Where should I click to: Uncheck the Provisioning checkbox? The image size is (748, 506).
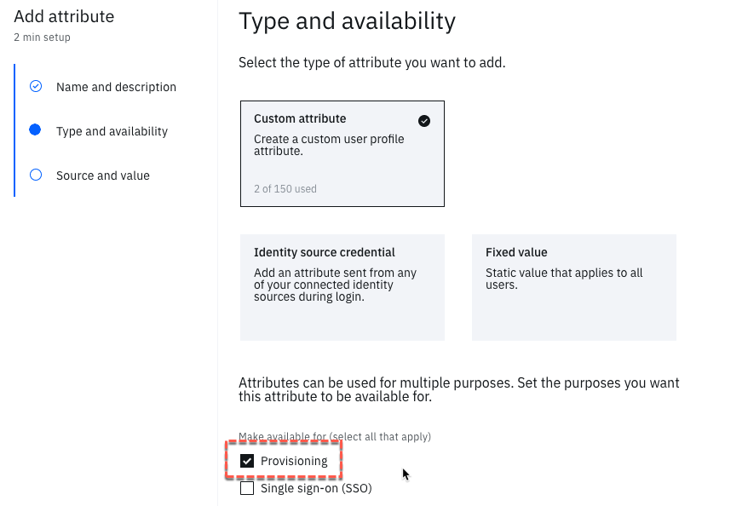pyautogui.click(x=247, y=461)
